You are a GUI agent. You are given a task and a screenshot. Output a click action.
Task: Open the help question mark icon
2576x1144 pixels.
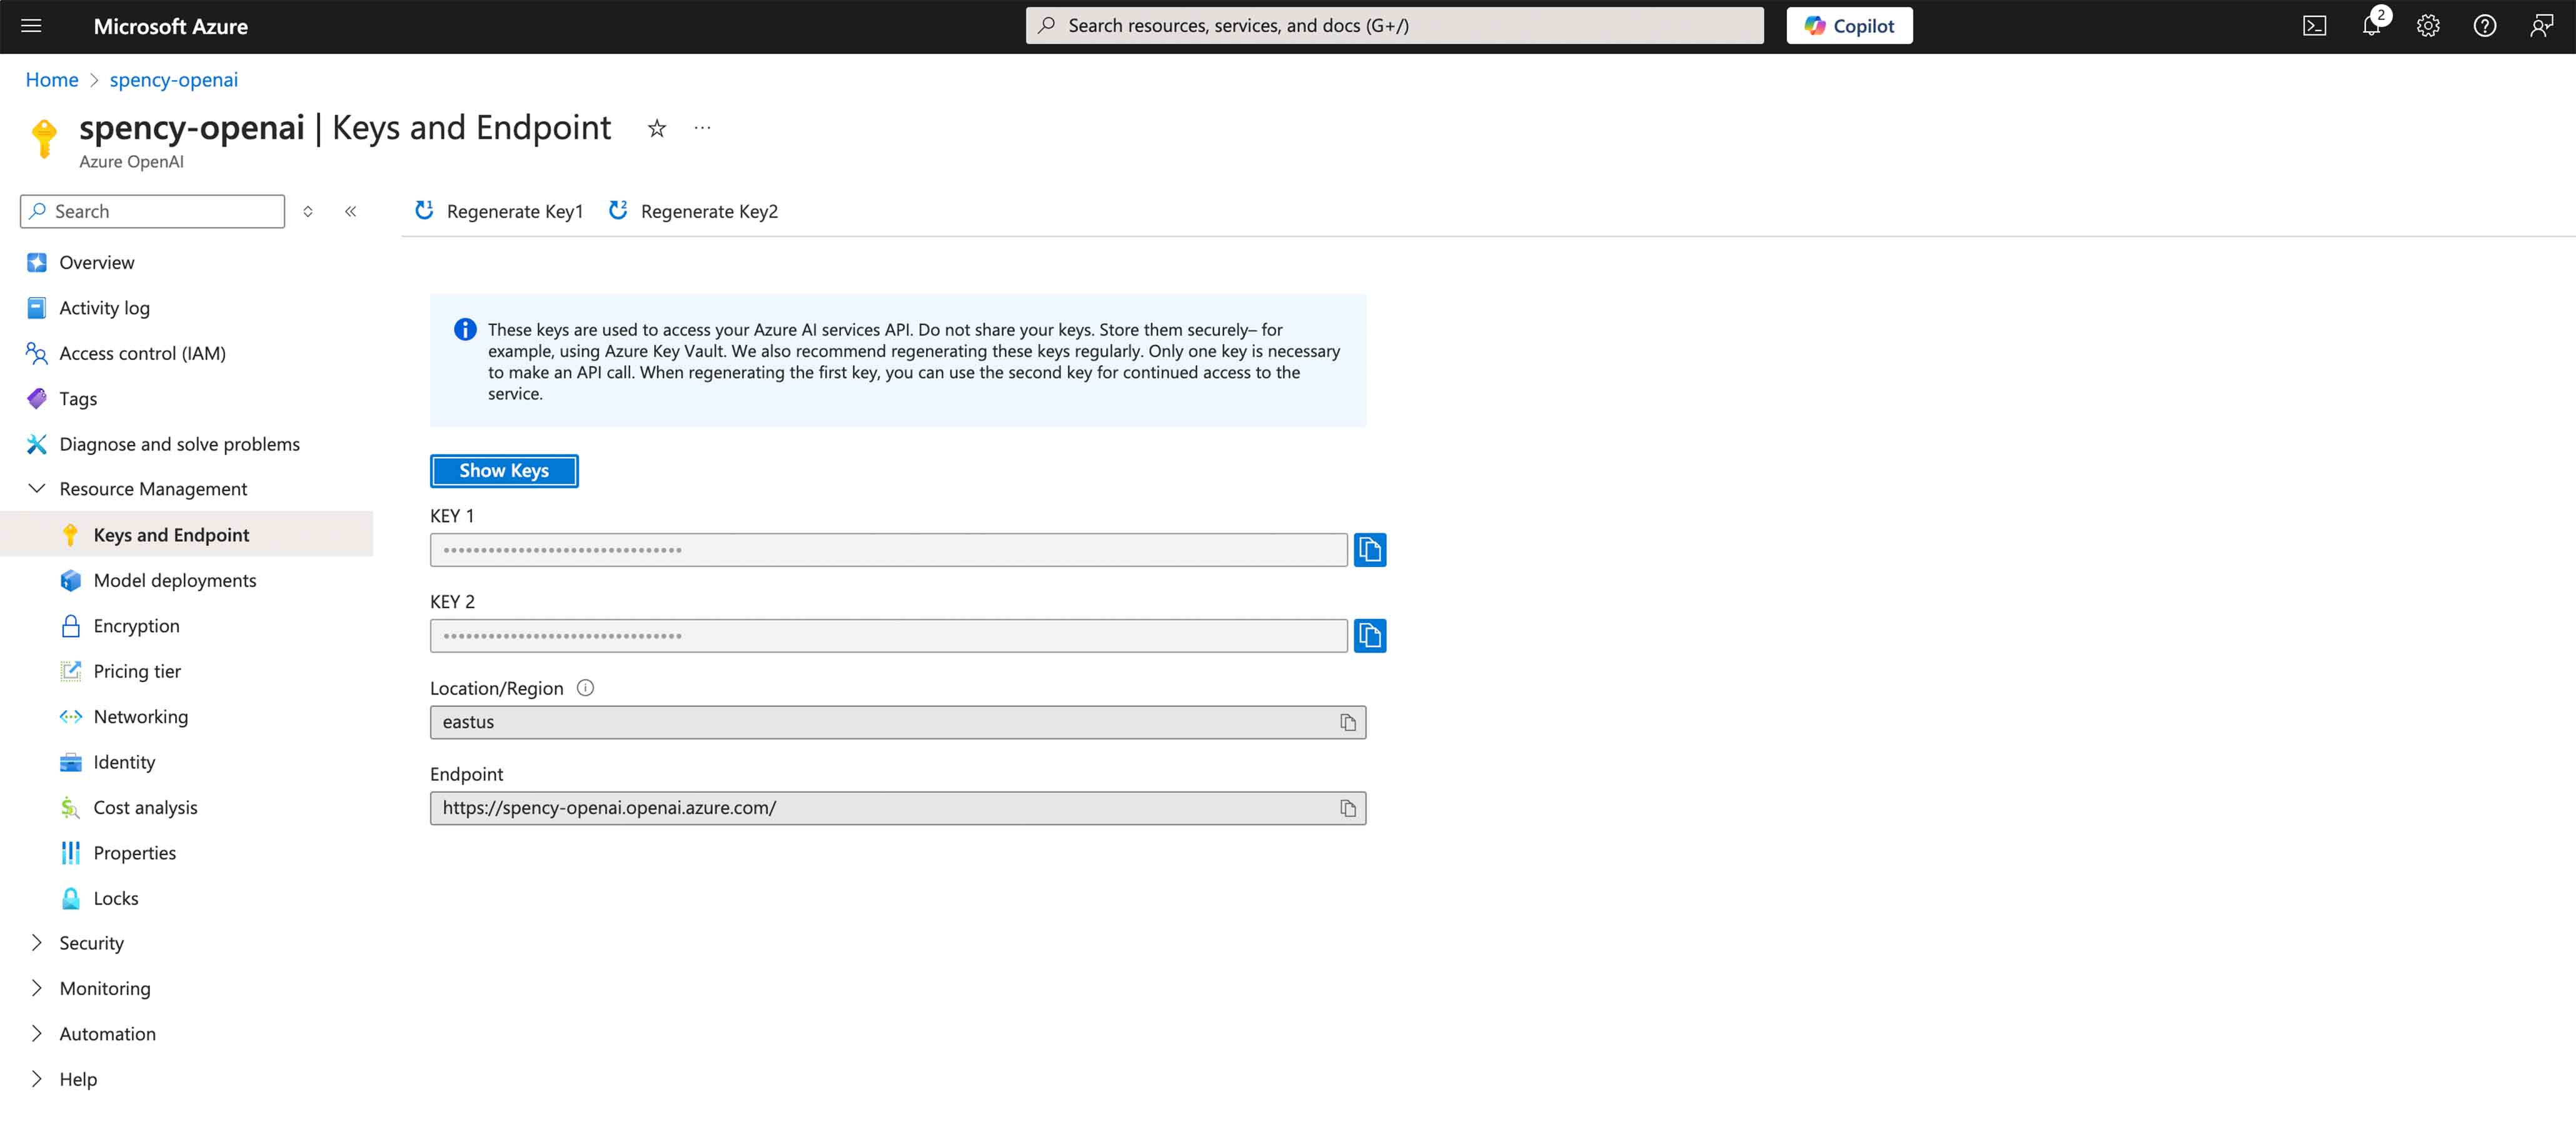2484,26
